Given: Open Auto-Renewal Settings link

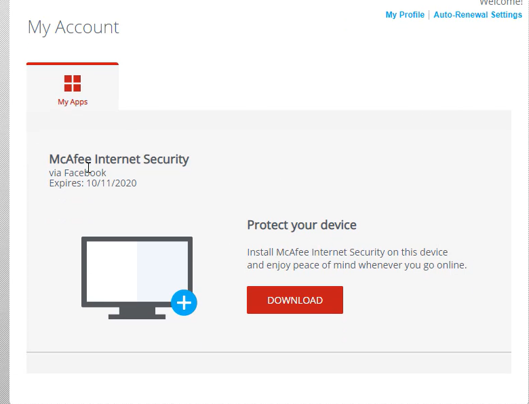Looking at the screenshot, I should (x=477, y=15).
